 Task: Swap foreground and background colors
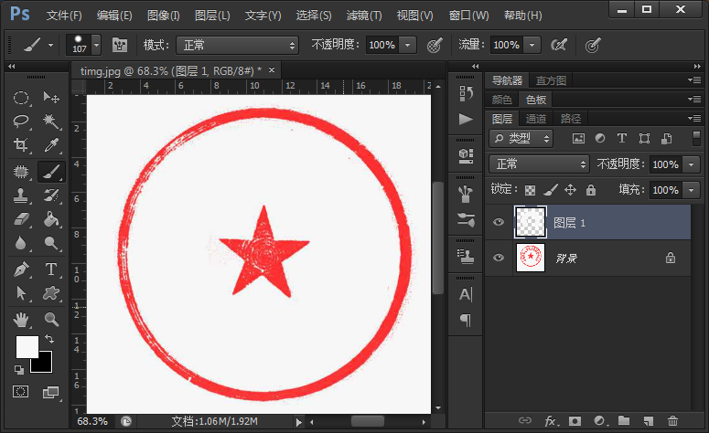pos(49,339)
